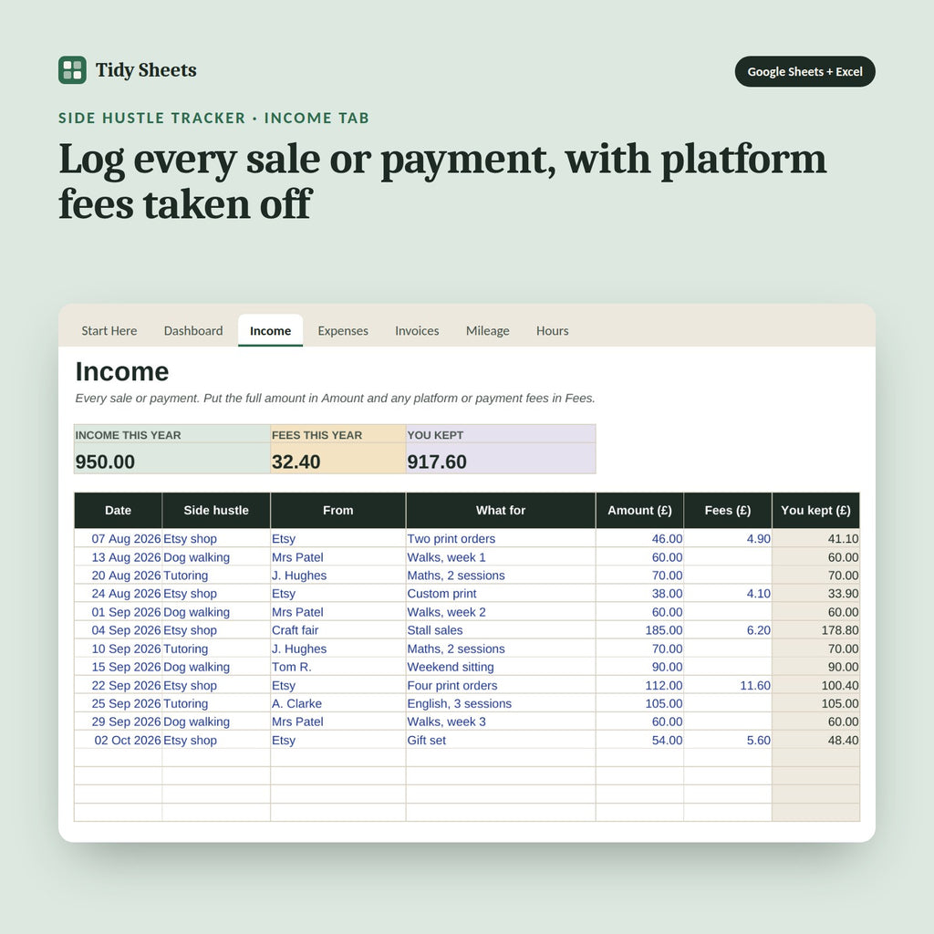
Task: Click the Weekend sitting cell
Action: pyautogui.click(x=501, y=667)
